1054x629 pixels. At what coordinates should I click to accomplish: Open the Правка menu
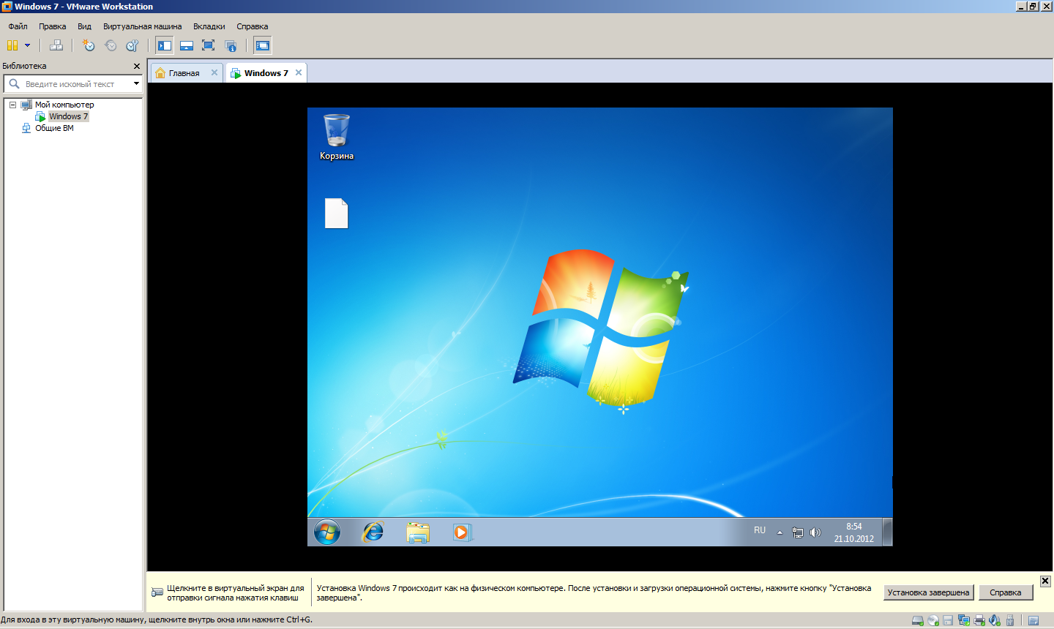53,26
